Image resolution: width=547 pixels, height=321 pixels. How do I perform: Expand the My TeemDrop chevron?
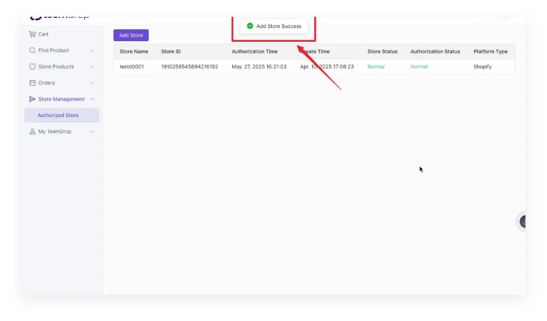pos(93,132)
